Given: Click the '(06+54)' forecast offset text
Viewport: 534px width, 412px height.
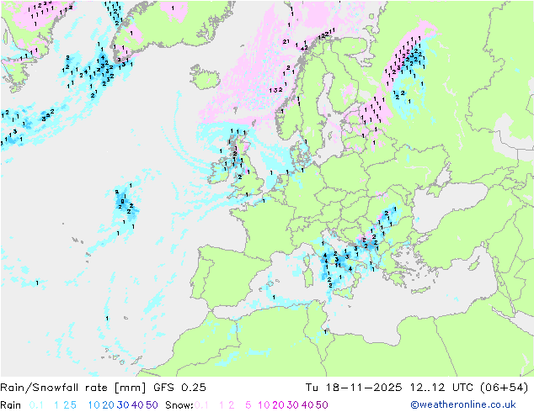Looking at the screenshot, I should click(x=505, y=388).
